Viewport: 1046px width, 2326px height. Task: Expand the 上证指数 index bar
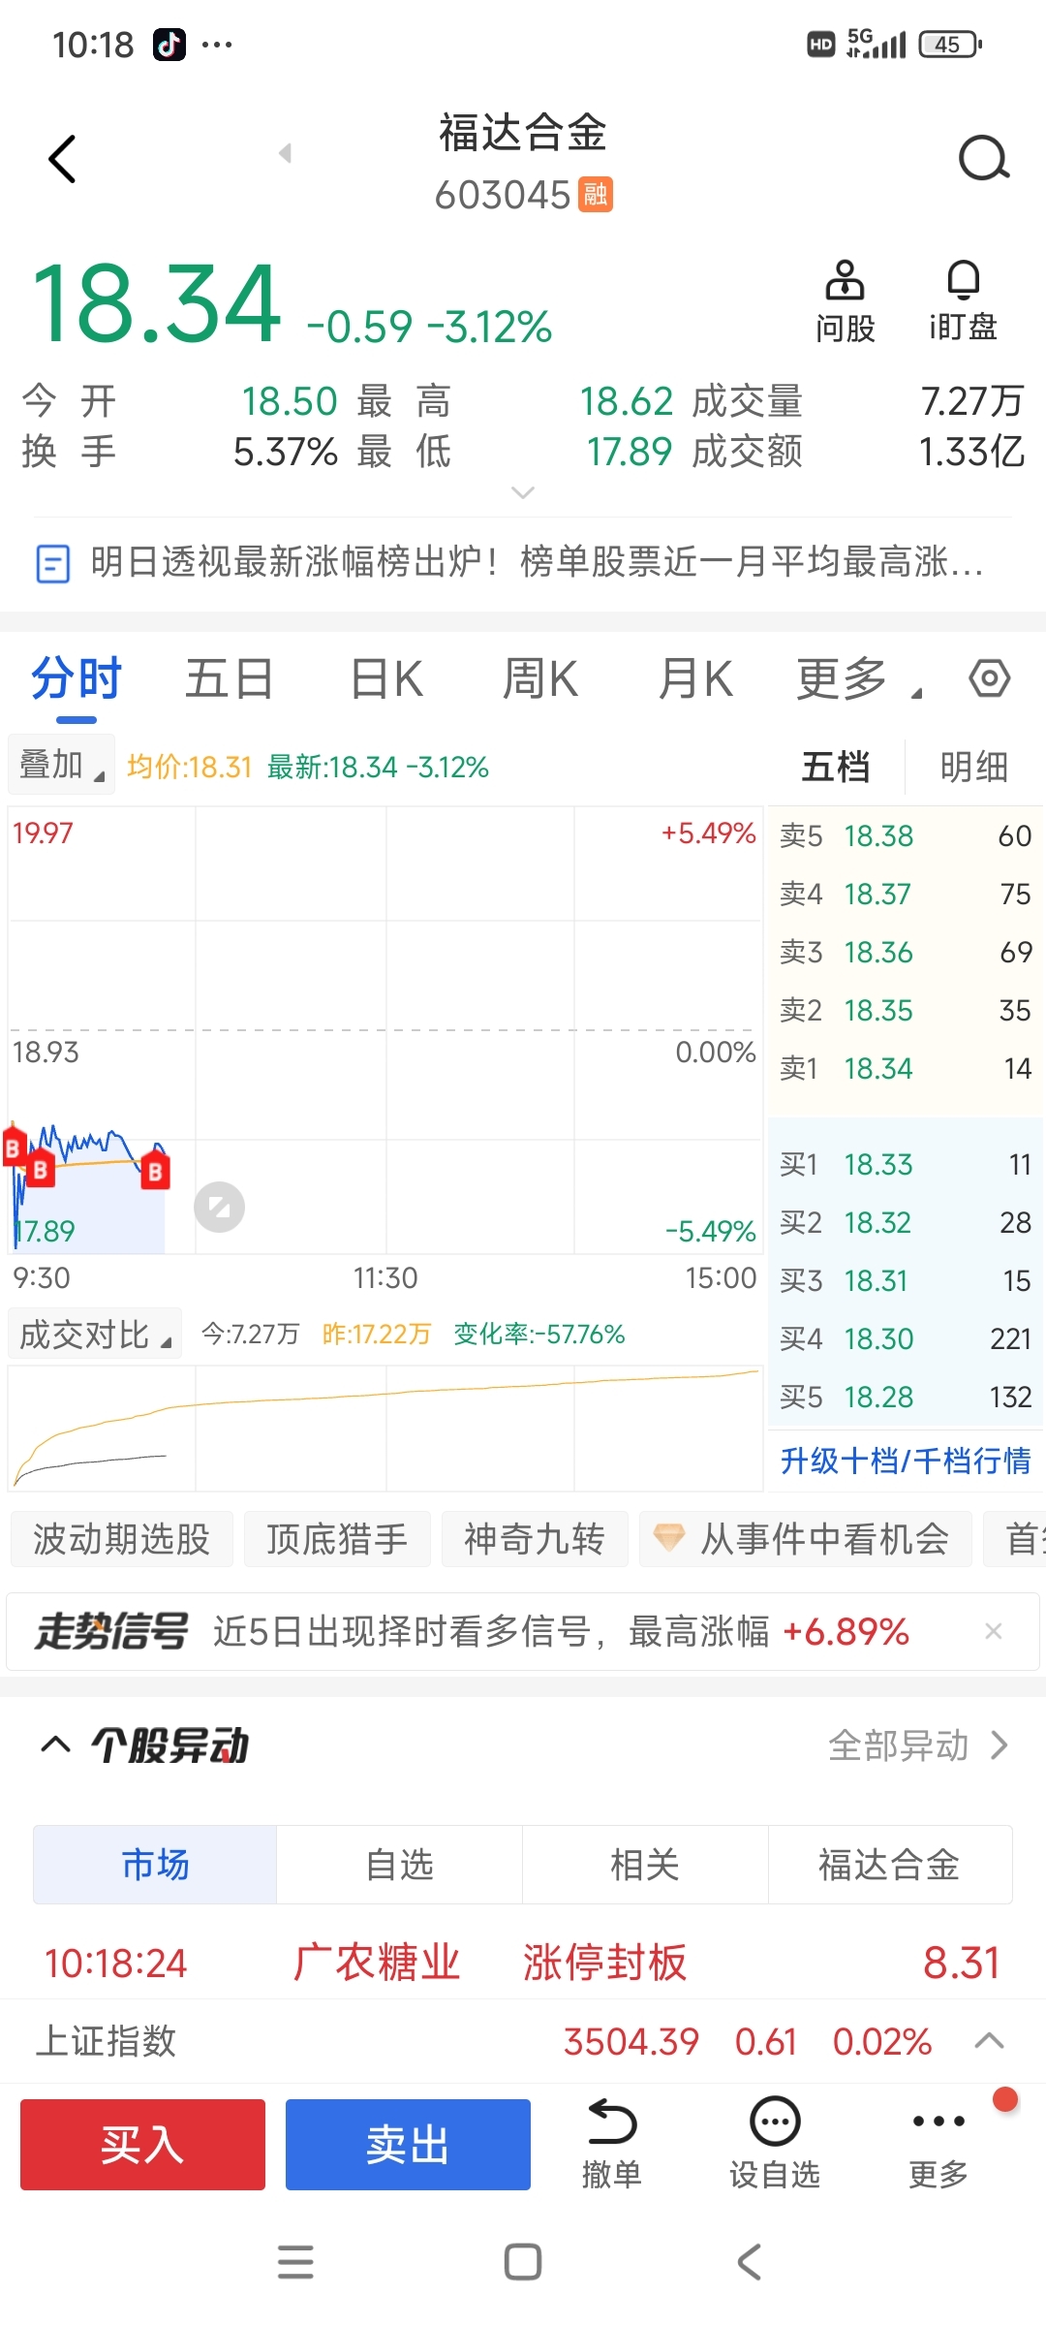click(989, 2041)
